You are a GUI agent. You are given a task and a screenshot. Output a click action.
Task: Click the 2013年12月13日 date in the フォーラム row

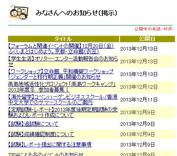[139, 49]
